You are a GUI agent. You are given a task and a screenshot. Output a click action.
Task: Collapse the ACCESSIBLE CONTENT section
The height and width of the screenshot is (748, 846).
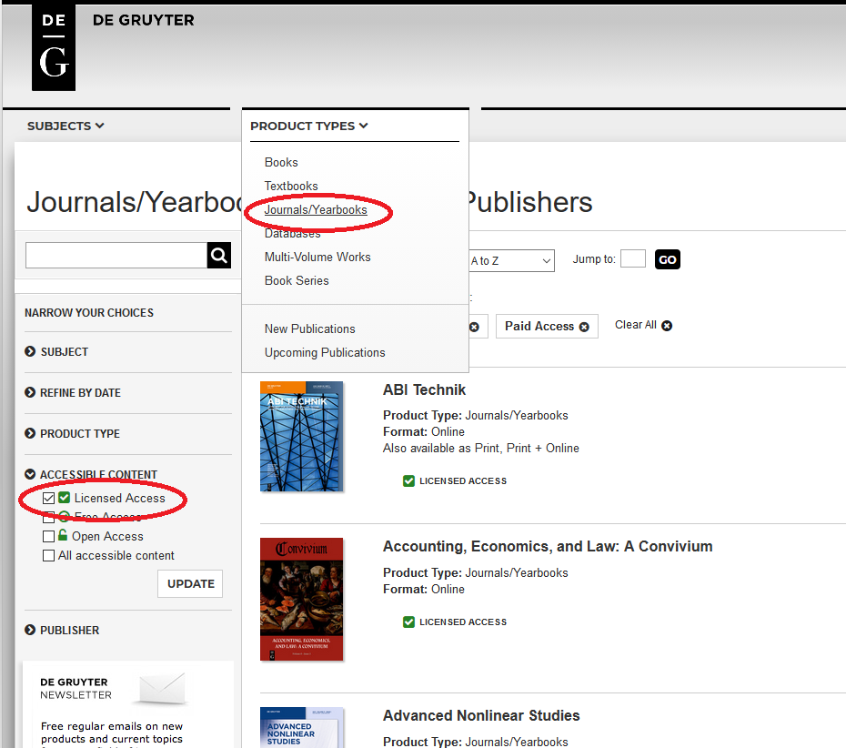tap(91, 474)
